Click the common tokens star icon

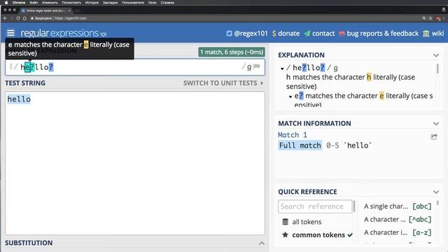(x=285, y=235)
